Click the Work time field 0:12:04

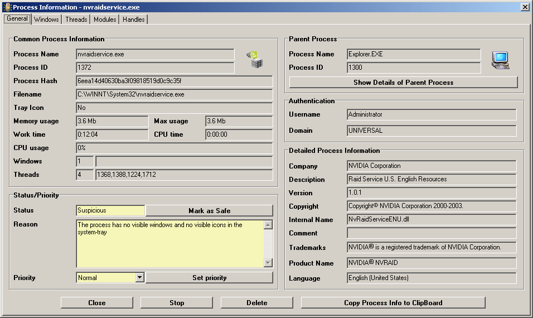[x=112, y=134]
